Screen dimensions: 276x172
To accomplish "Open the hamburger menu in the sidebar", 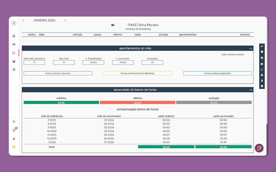I will [14, 23].
